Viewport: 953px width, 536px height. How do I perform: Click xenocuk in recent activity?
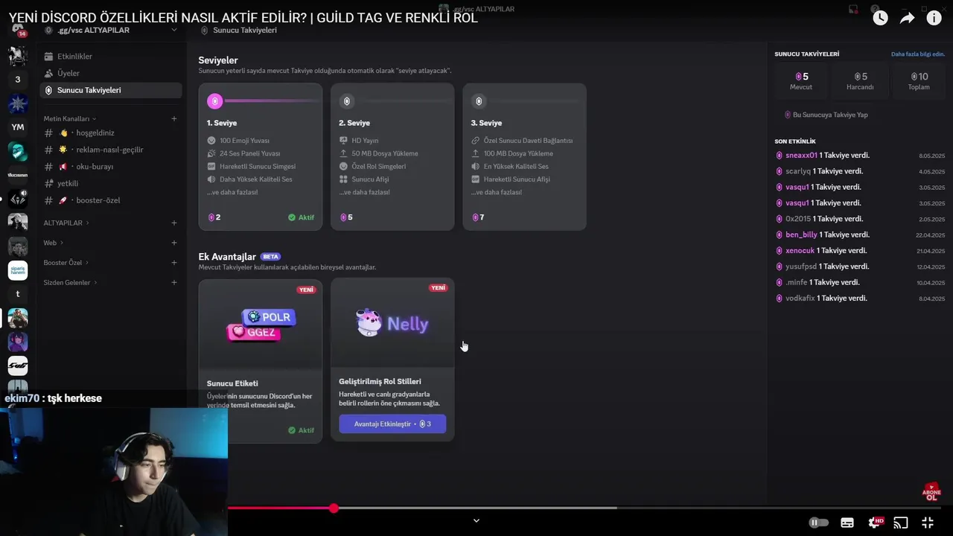pos(800,250)
